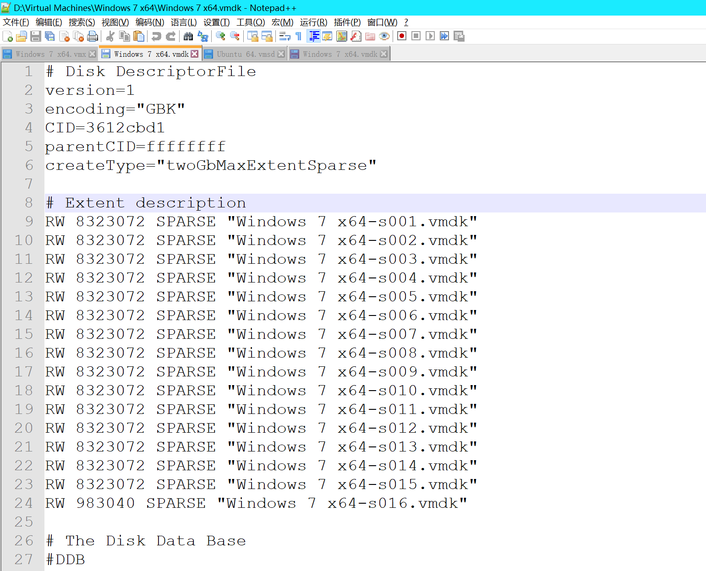Open the ? help menu
The height and width of the screenshot is (571, 706).
coord(406,22)
